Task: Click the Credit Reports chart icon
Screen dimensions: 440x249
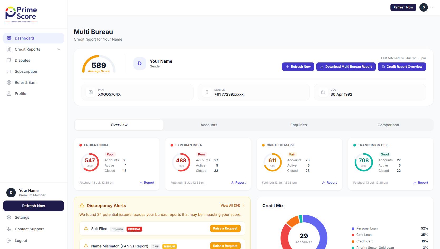Action: click(x=9, y=49)
